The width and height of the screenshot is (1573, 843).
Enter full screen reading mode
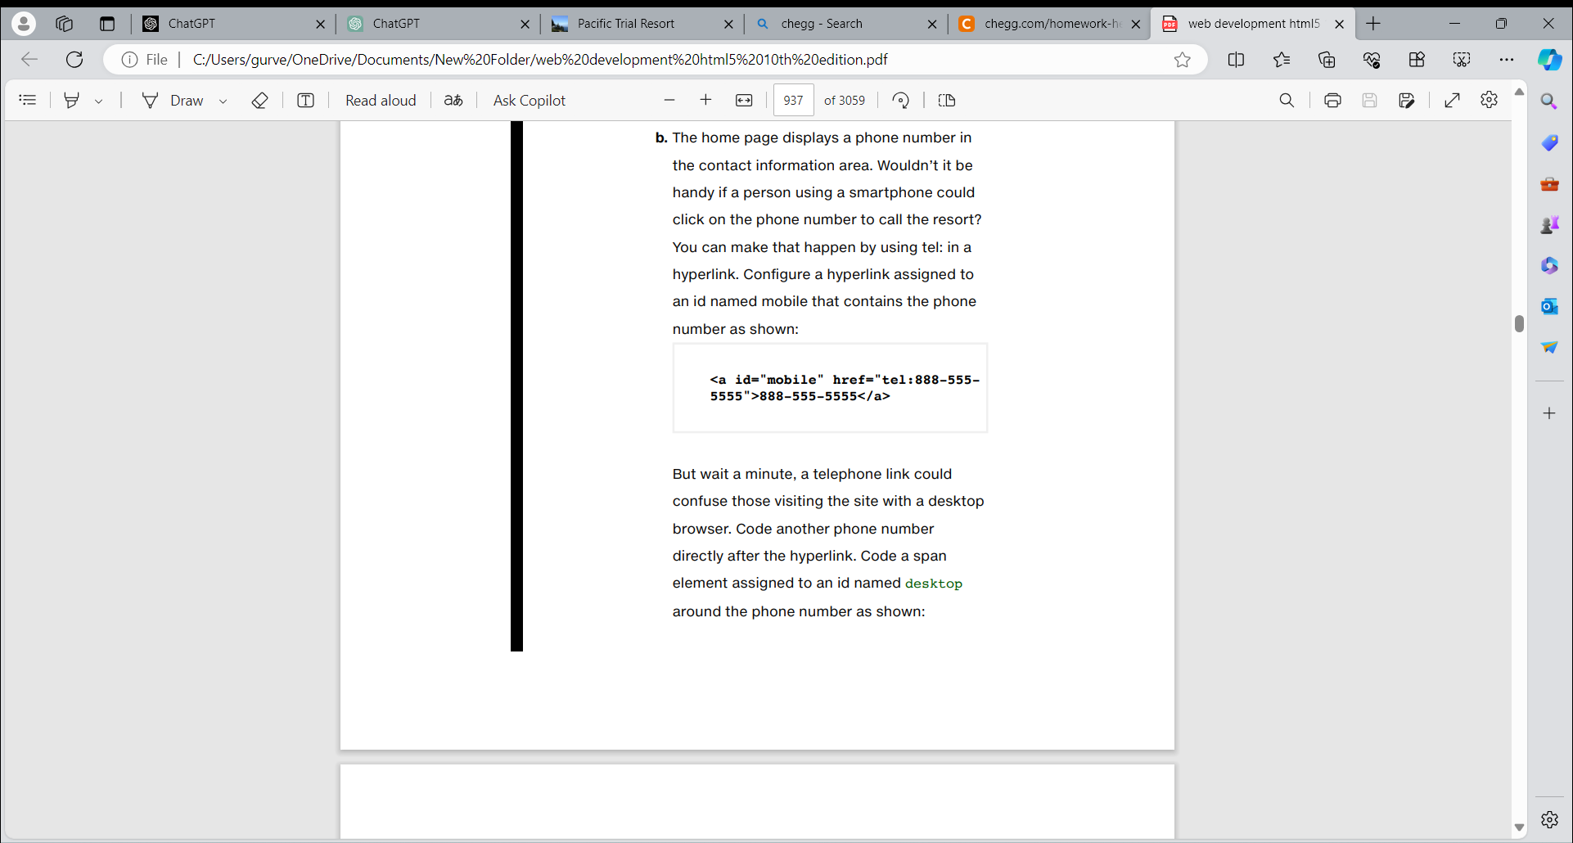(x=1453, y=100)
